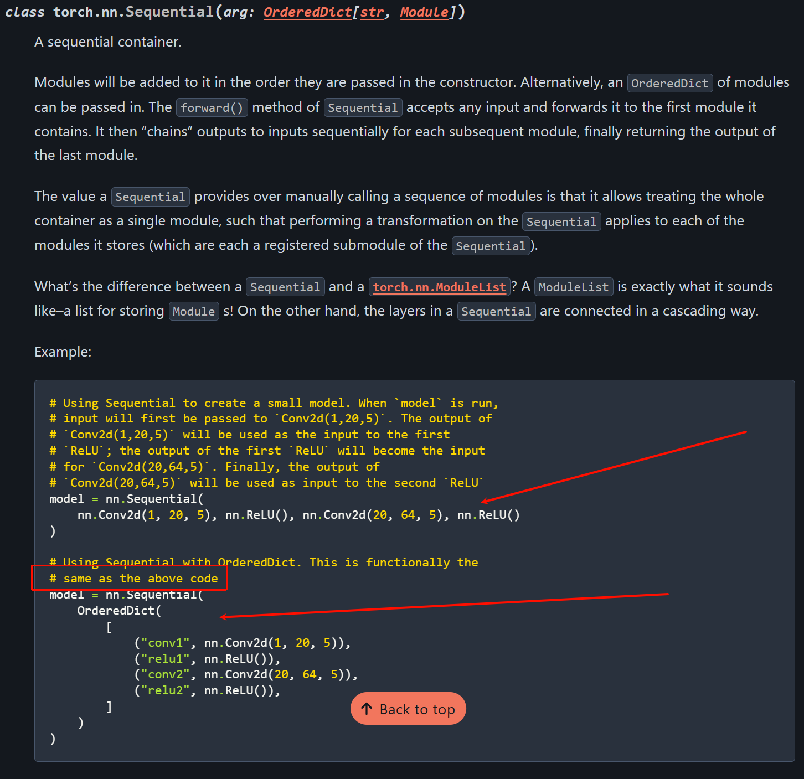The image size is (804, 779).
Task: Click the ModuleList inline code after the question mark
Action: (x=574, y=287)
